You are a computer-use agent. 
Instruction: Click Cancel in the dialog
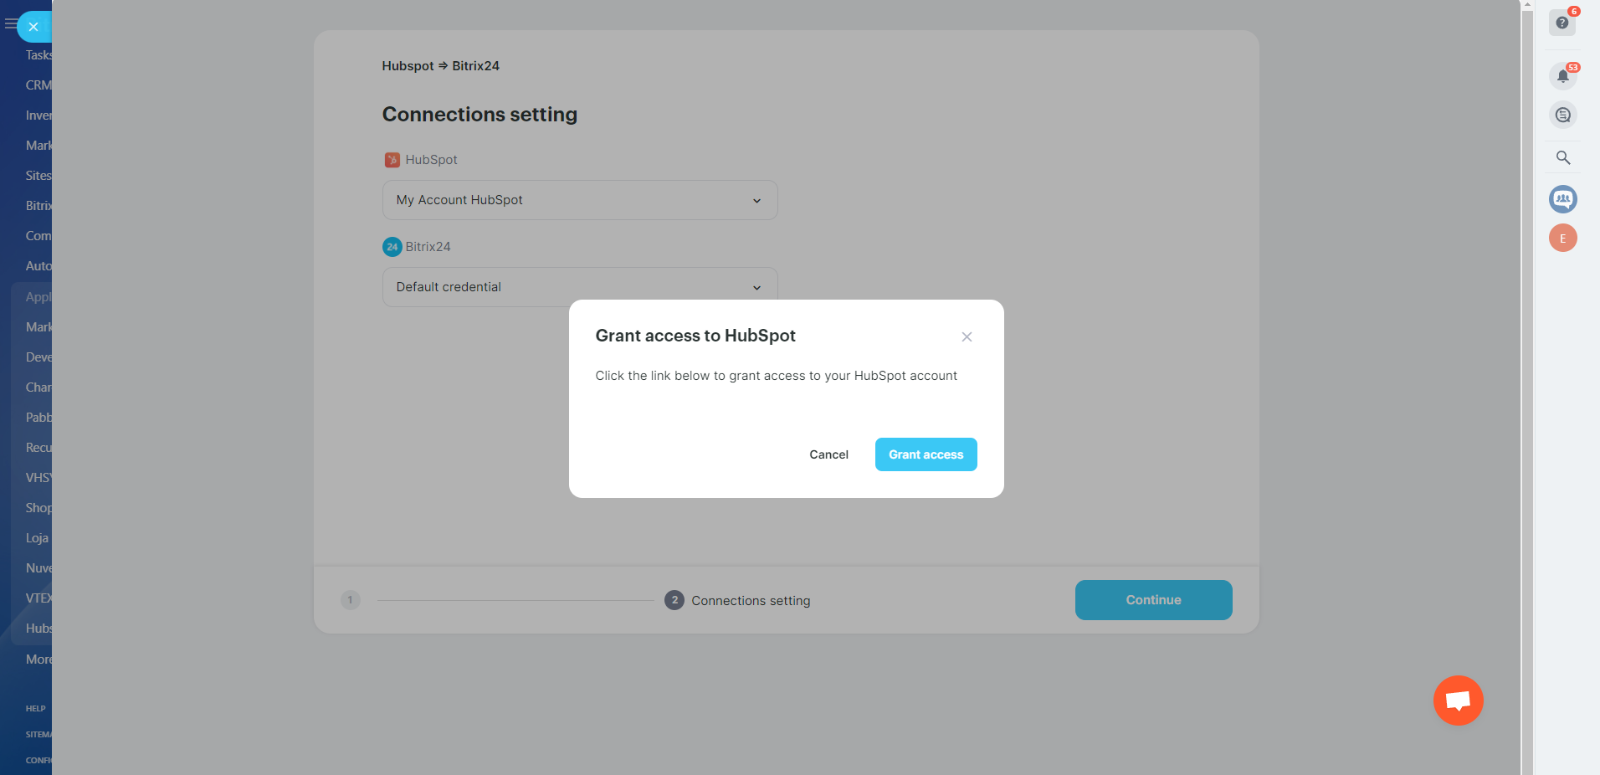828,454
